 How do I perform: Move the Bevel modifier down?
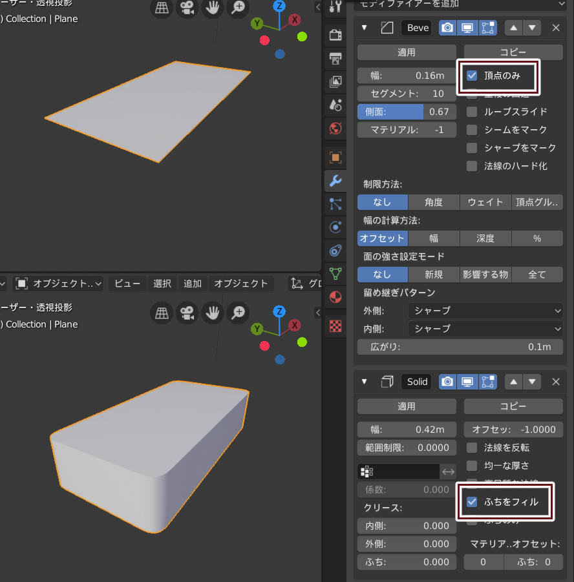[532, 28]
